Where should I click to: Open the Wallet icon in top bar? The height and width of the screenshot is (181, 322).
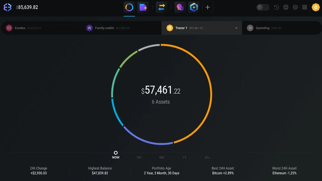(143, 7)
